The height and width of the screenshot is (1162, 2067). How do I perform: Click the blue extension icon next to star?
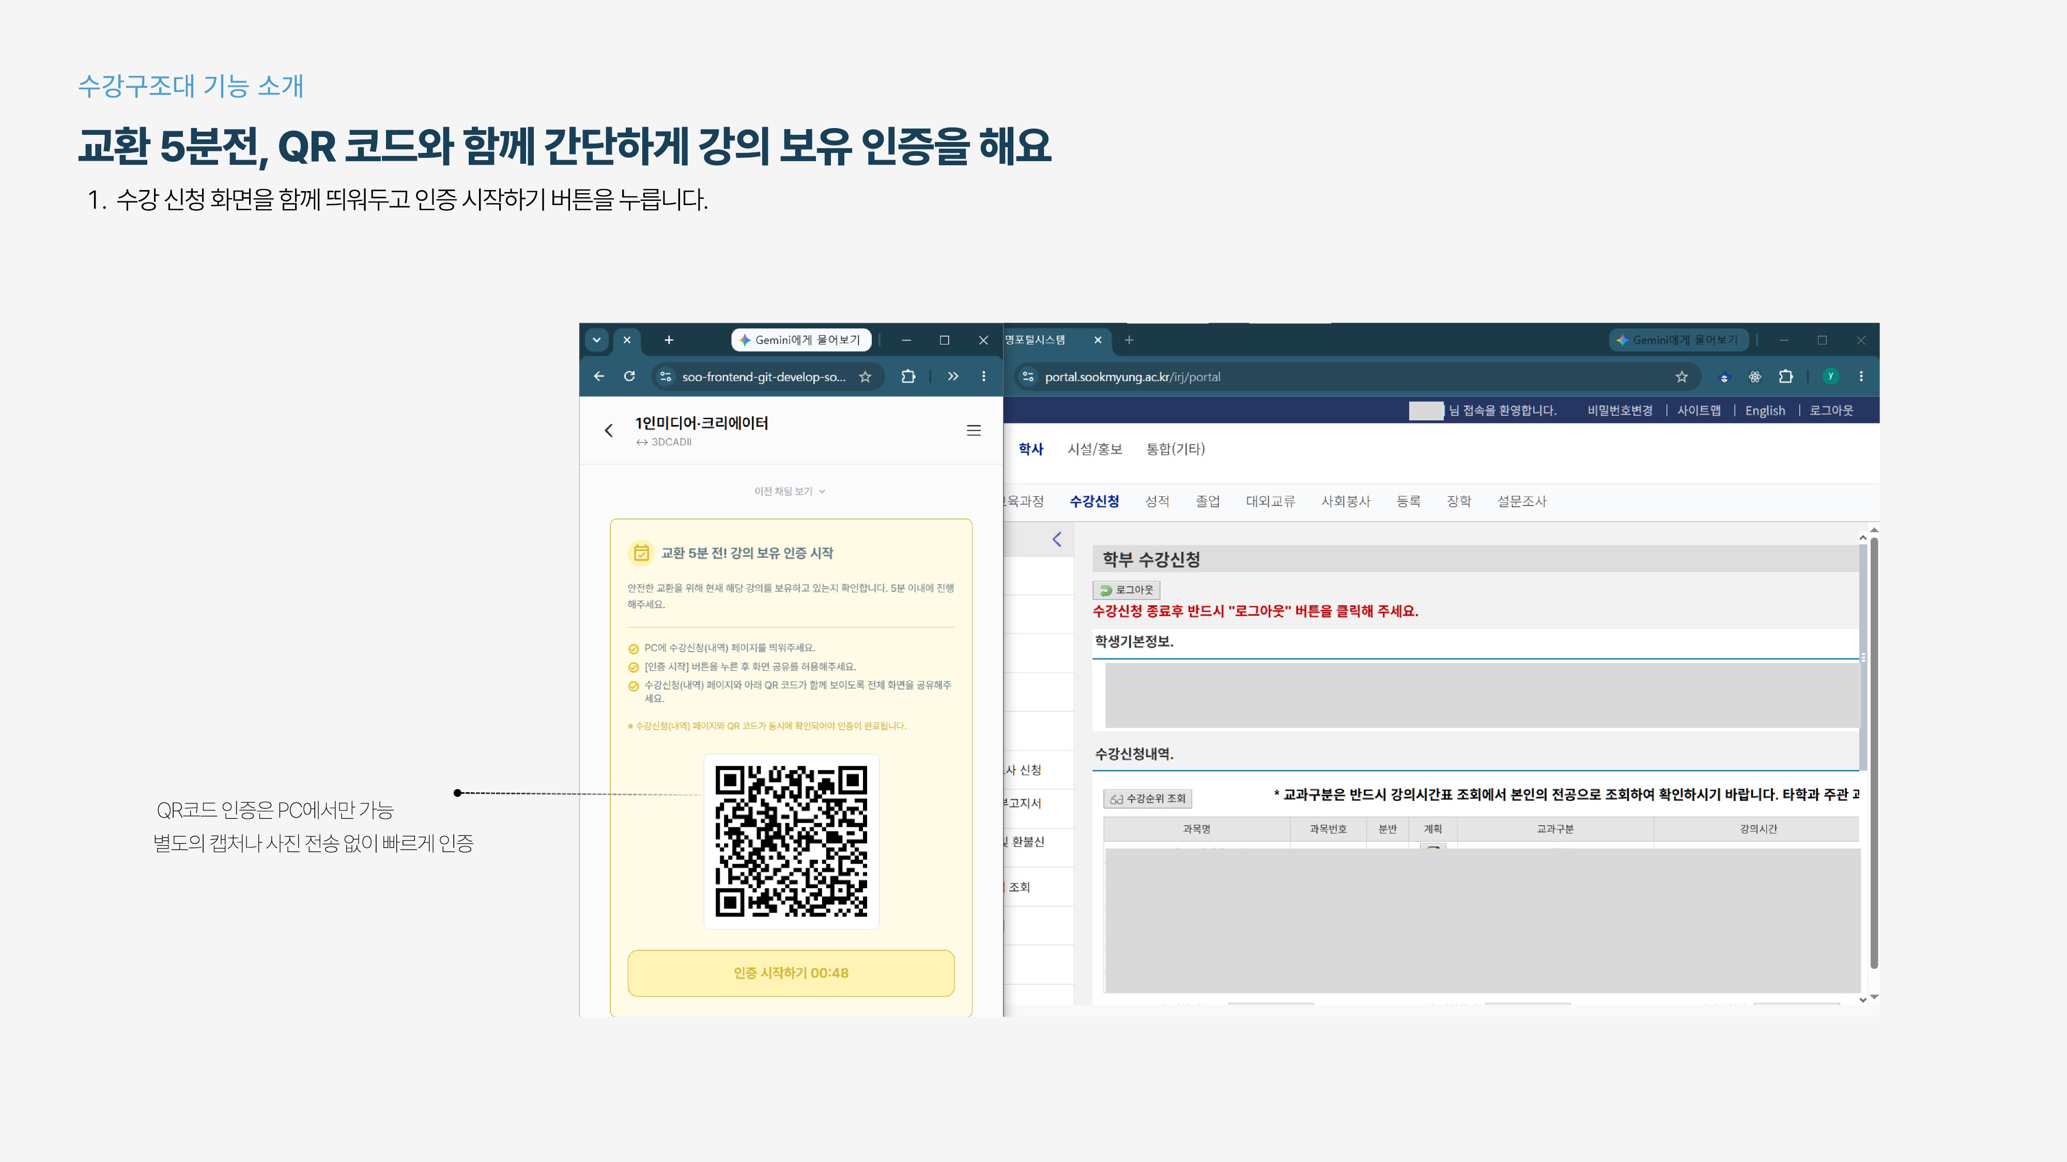(x=1723, y=377)
